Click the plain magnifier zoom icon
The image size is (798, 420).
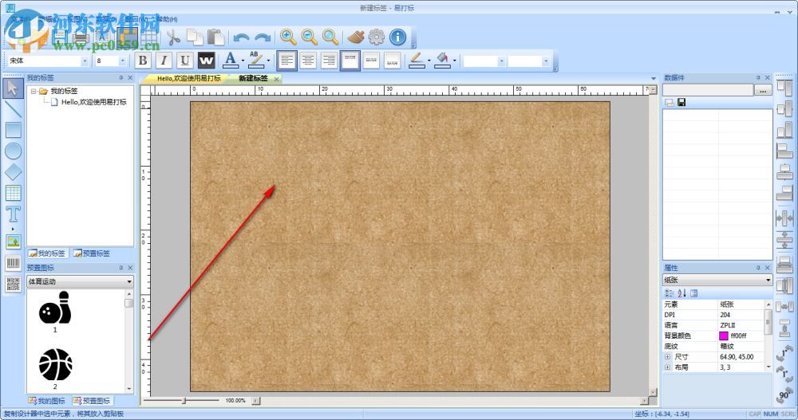pos(330,37)
